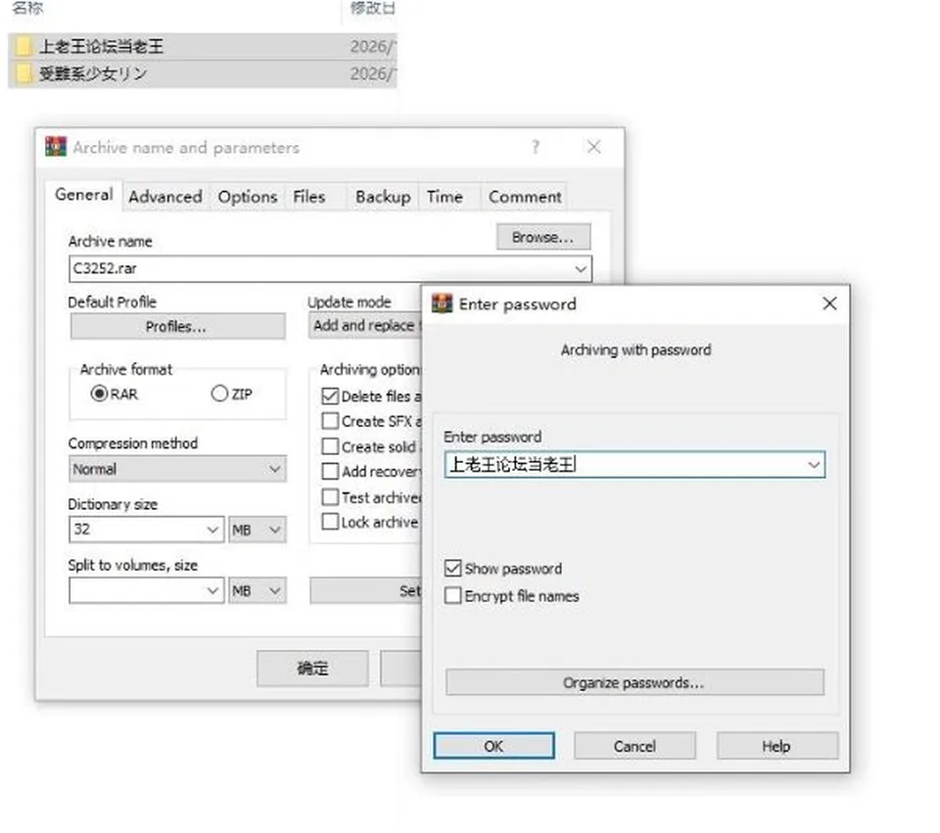Click the question mark help icon in archive dialog

[536, 147]
